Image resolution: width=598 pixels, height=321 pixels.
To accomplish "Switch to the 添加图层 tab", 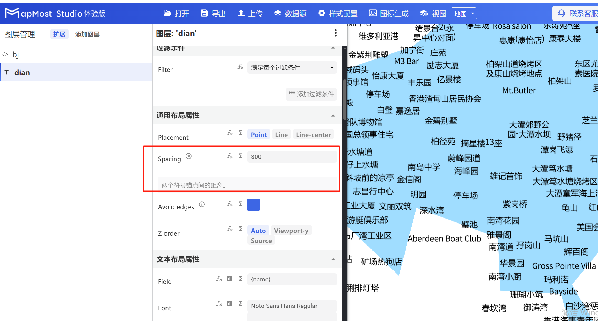I will point(87,34).
